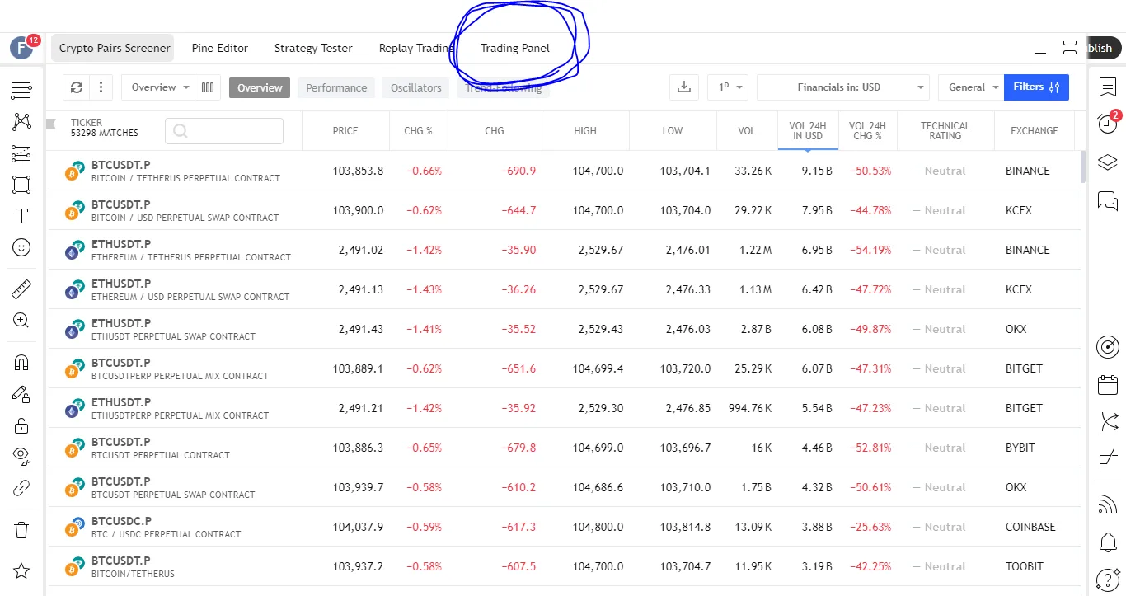The height and width of the screenshot is (596, 1126).
Task: Click the ticker search field
Action: [x=224, y=131]
